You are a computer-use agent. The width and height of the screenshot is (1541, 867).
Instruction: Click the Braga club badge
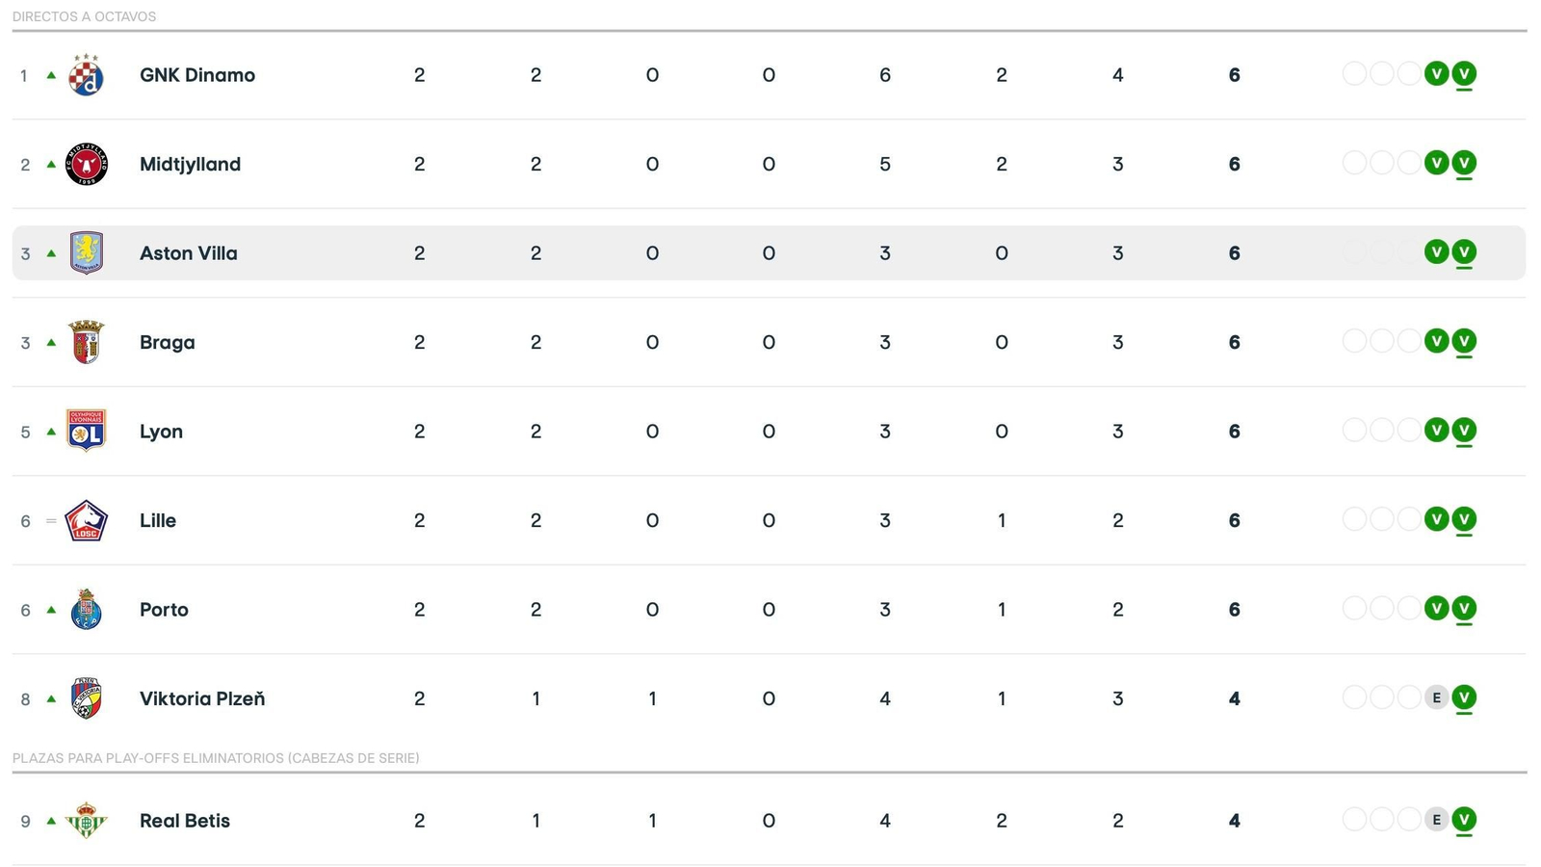85,341
